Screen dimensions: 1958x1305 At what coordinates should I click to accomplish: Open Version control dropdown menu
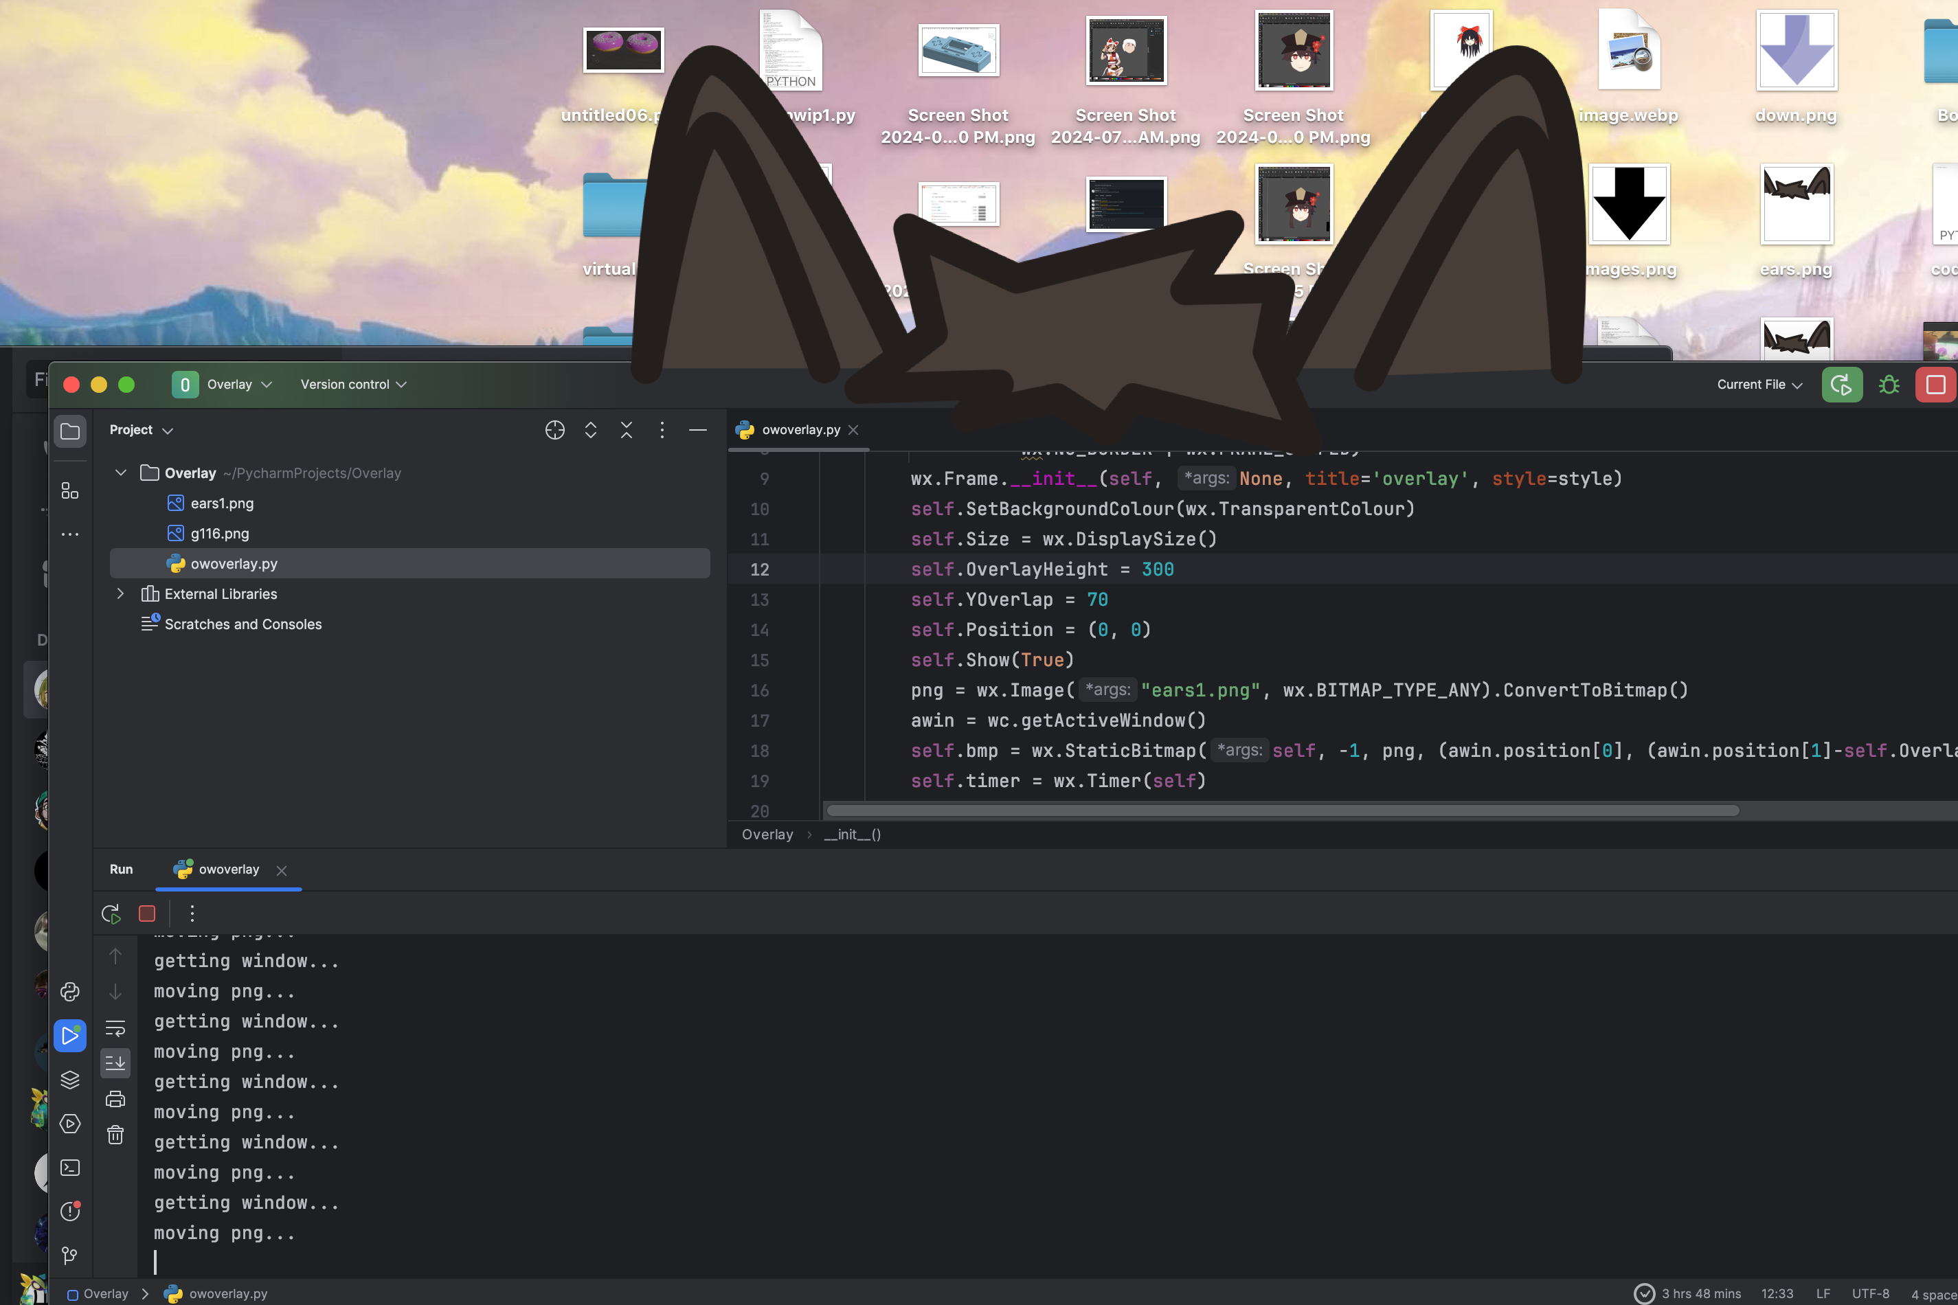[353, 385]
